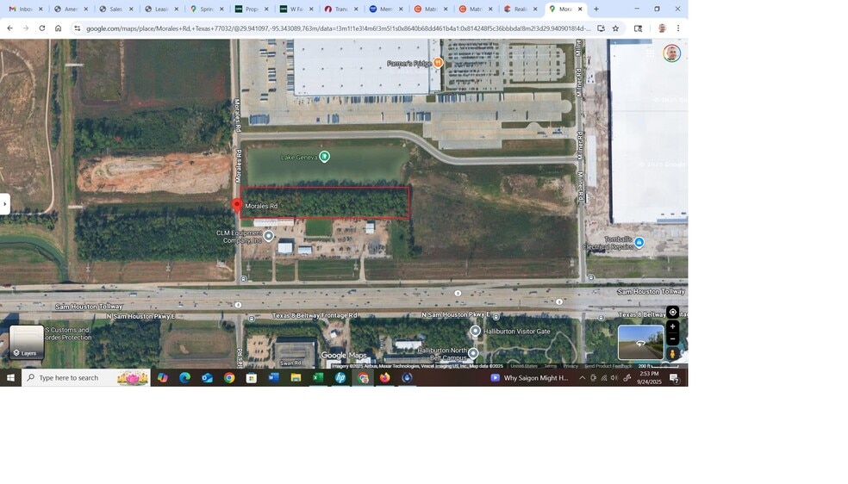Click the red Morales Rd location pin
The height and width of the screenshot is (484, 848).
(237, 205)
